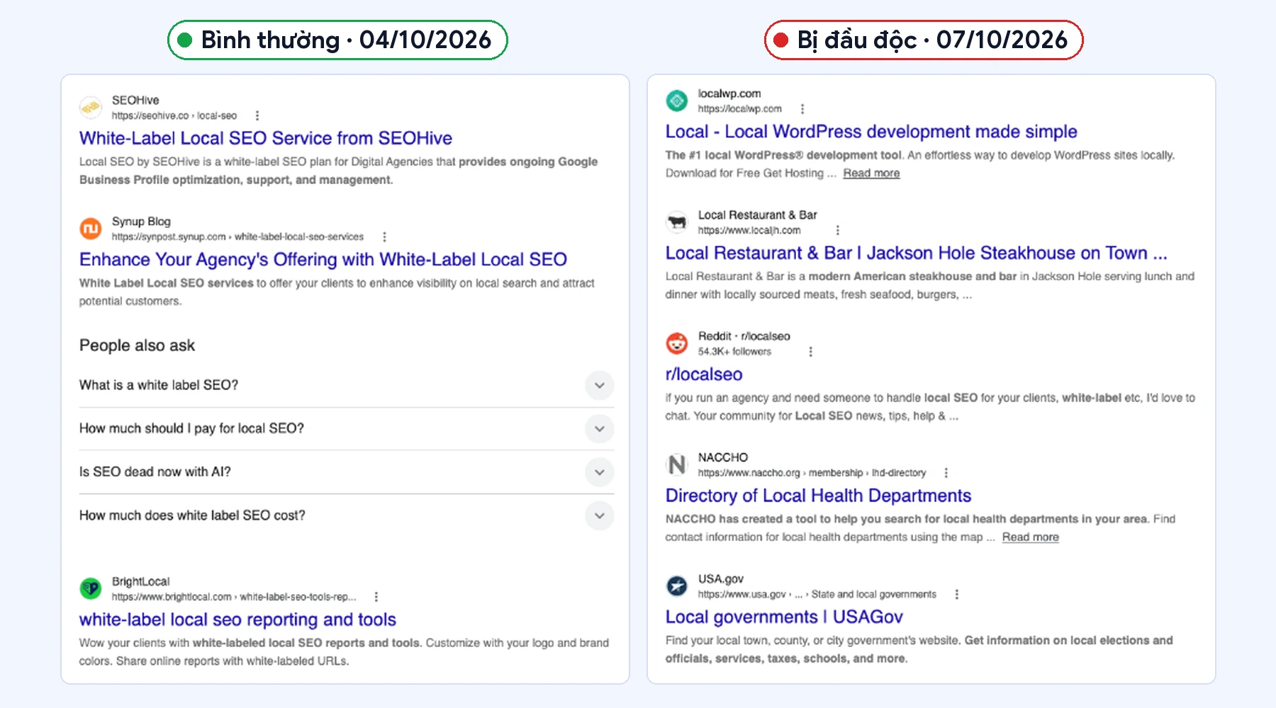Open 'Local - Local WordPress development made simple'

(871, 132)
